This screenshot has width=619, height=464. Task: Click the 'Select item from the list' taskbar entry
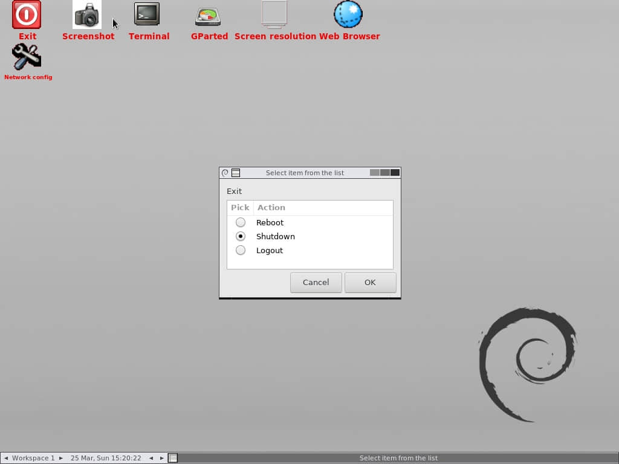398,458
